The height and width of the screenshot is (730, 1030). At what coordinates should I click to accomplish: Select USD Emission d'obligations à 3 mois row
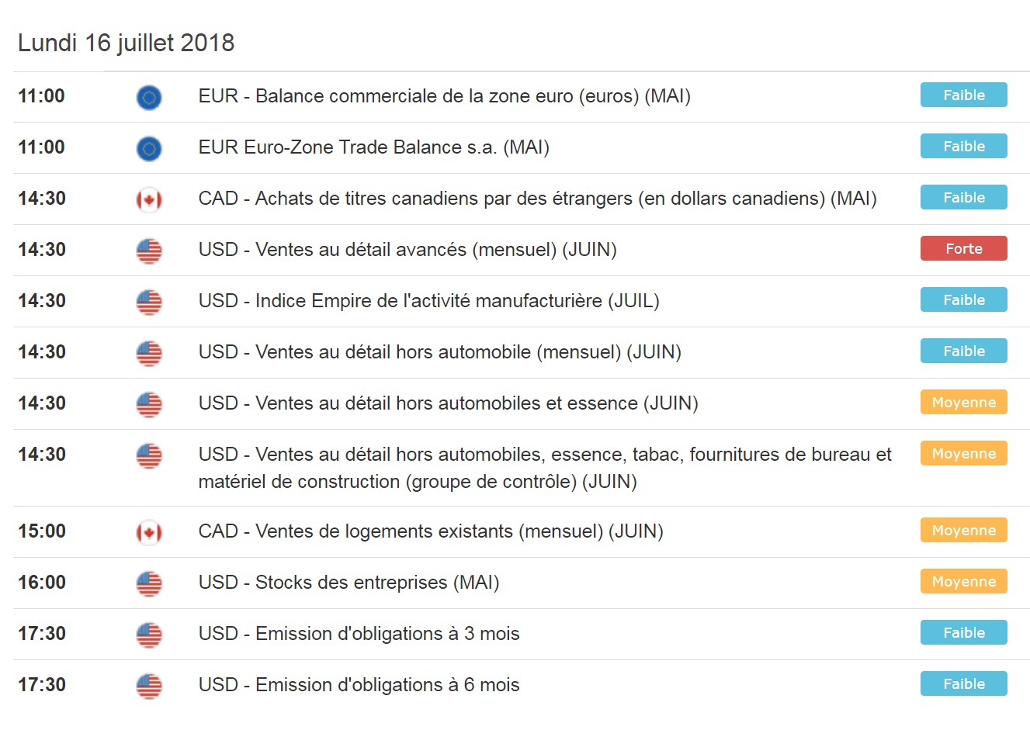click(359, 634)
